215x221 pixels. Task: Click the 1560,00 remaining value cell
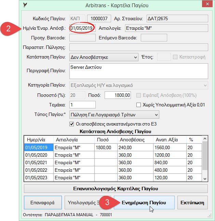click(x=170, y=147)
